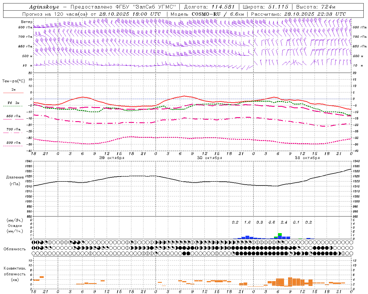The height and width of the screenshot is (294, 368).
Task: Click the "Рассчитано: 28.10.2025 22:38 UTC" text
Action: [298, 14]
